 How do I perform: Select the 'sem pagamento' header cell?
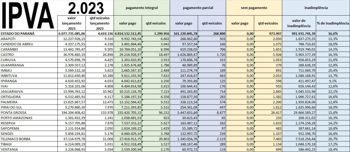254,8
